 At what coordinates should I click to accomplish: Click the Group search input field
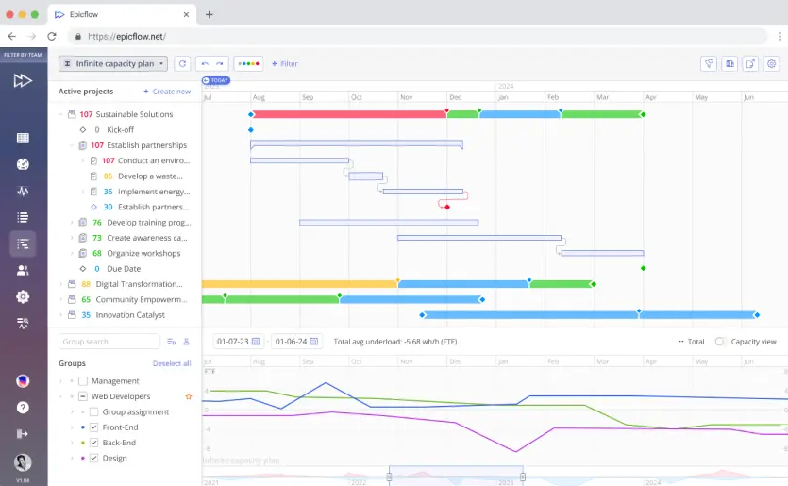coord(109,342)
